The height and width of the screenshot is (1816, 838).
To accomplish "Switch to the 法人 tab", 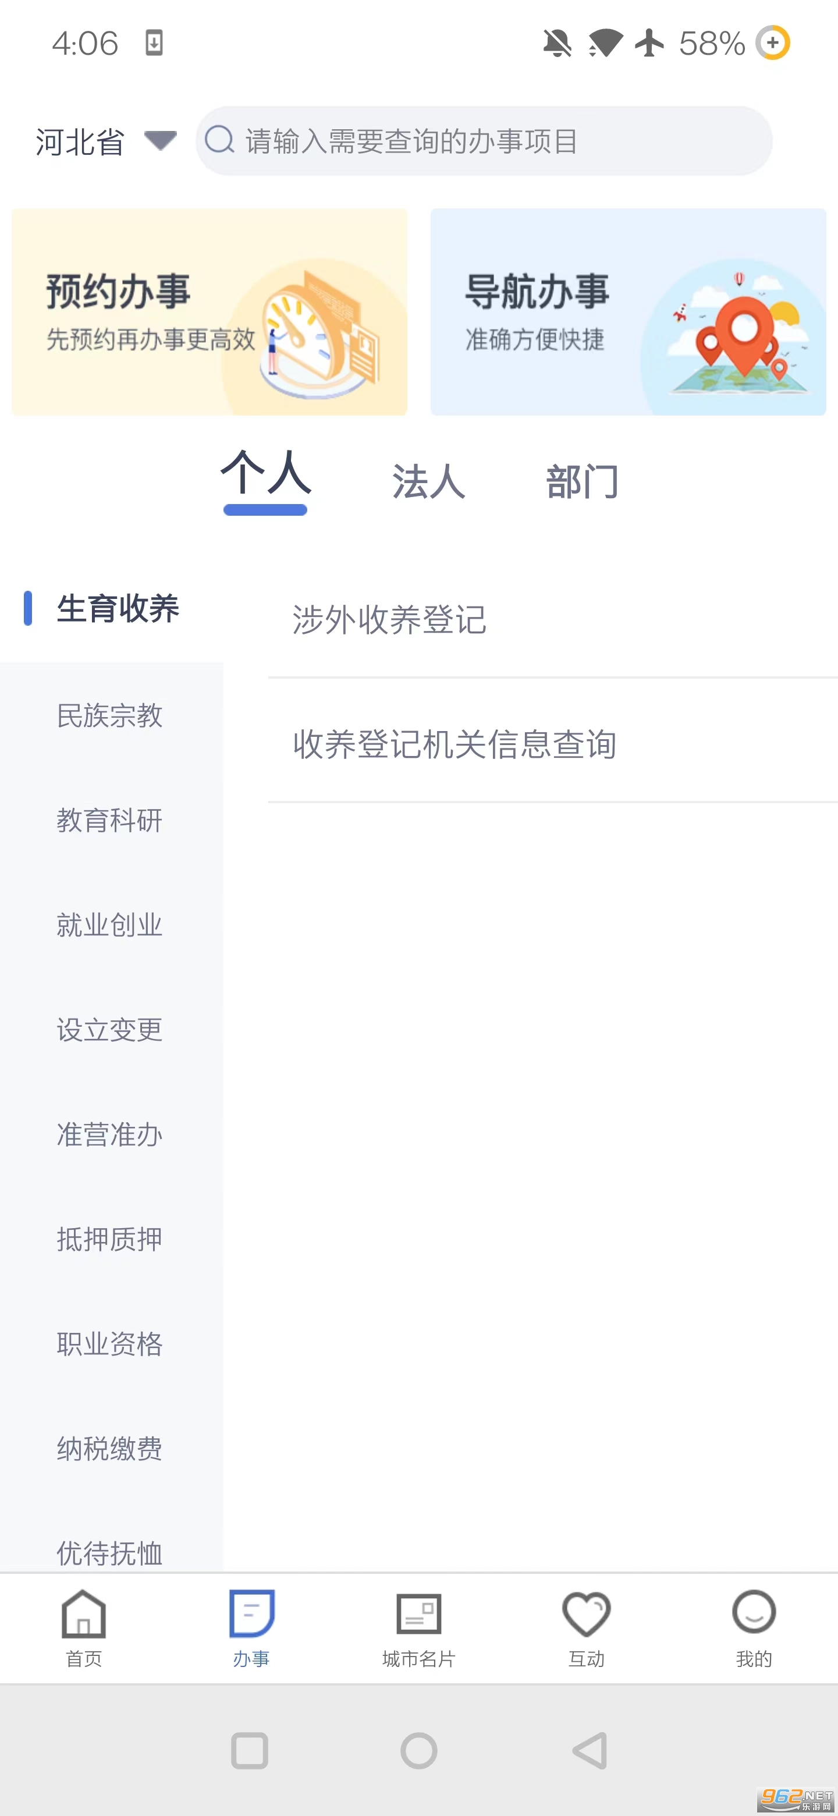I will click(x=428, y=482).
